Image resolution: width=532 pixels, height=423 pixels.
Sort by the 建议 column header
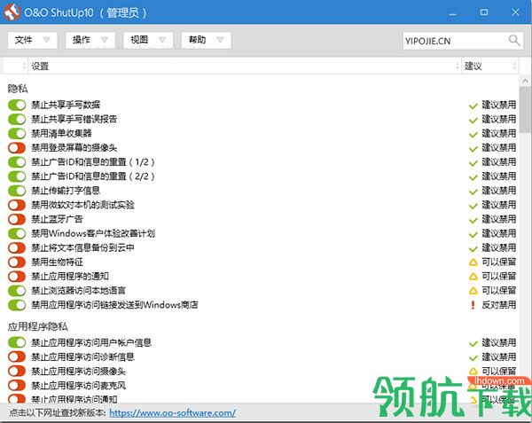click(489, 66)
